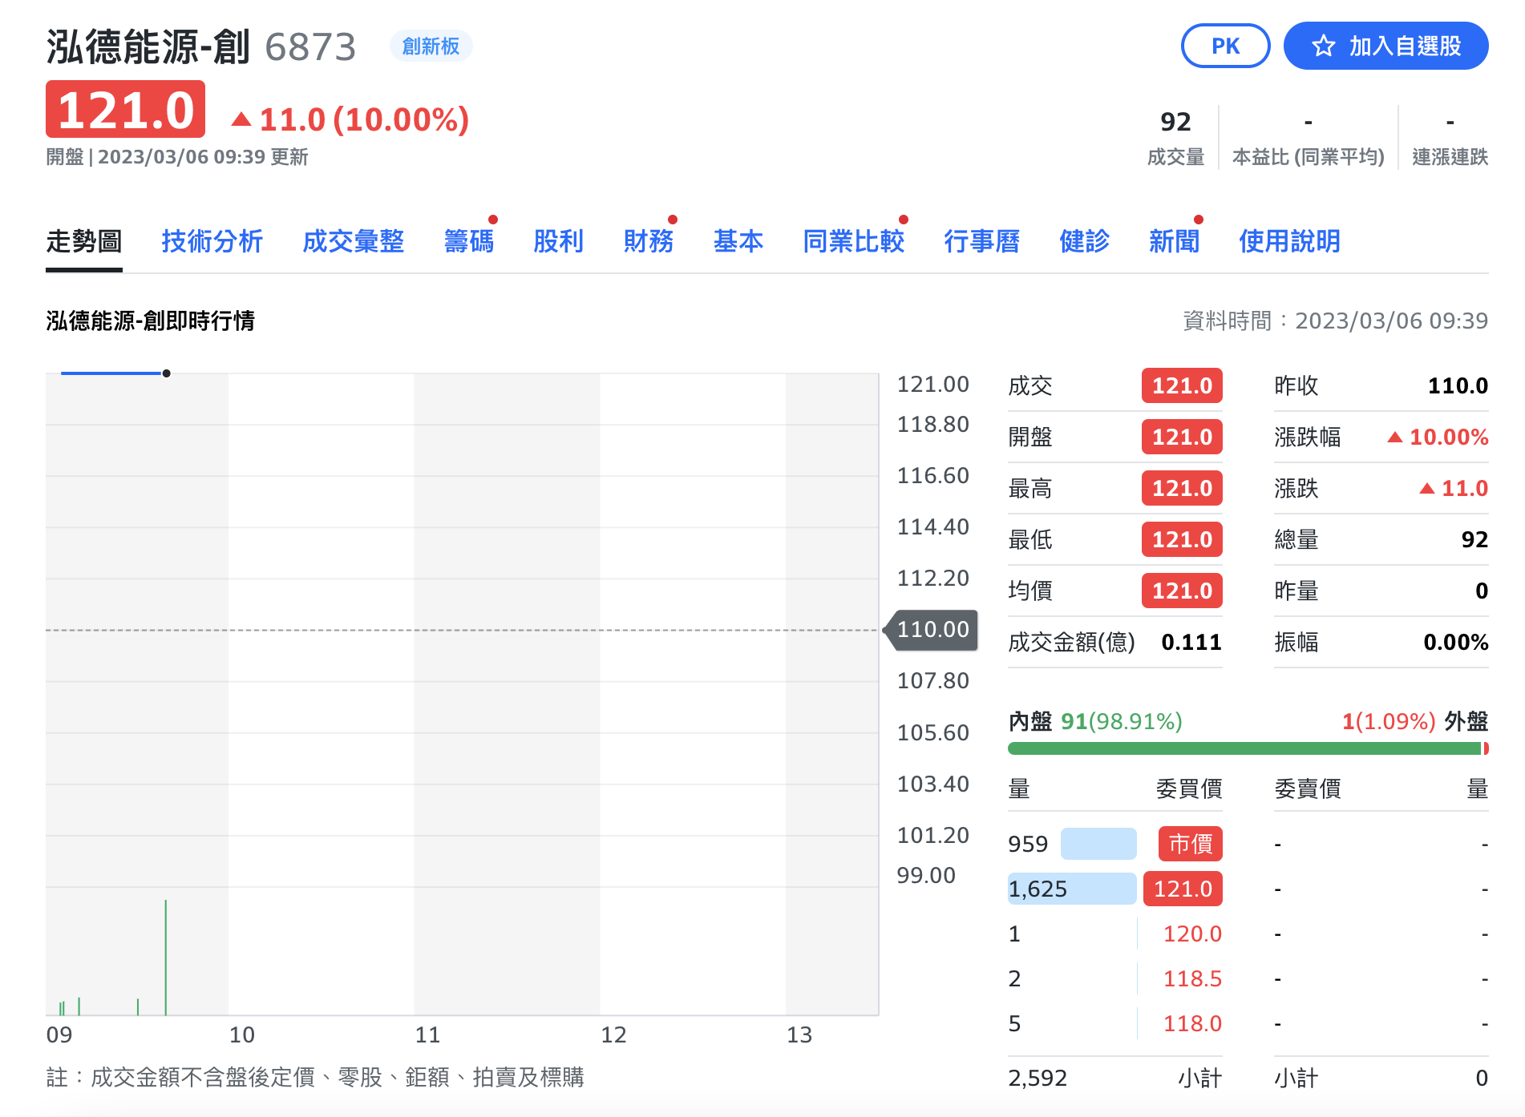Open the 籌碼 tab

(x=469, y=241)
